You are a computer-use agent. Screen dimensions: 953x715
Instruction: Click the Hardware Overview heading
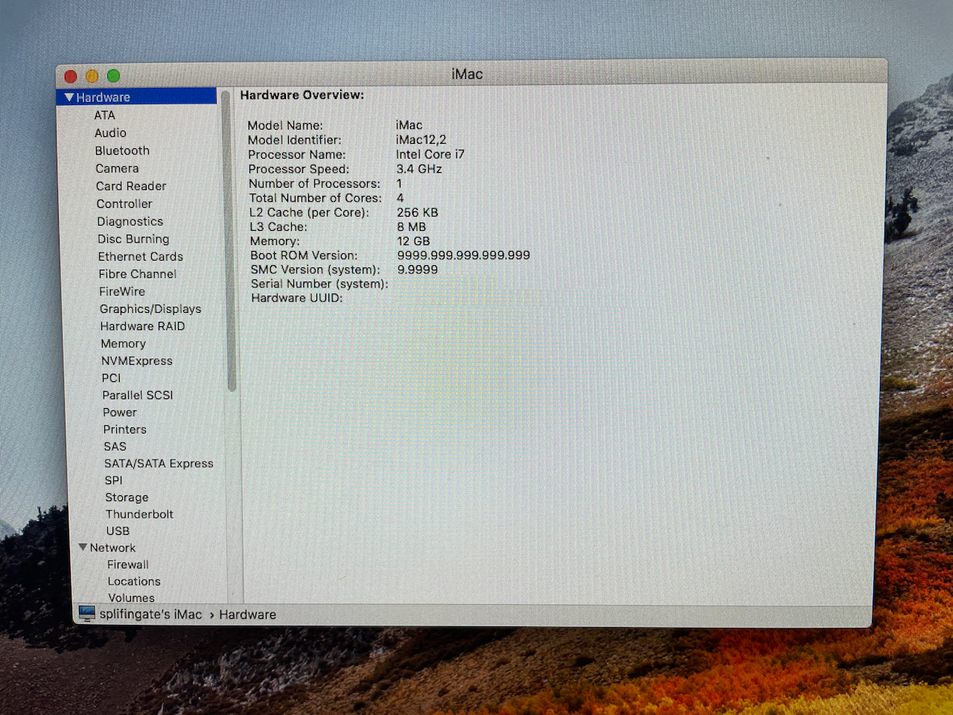tap(302, 95)
